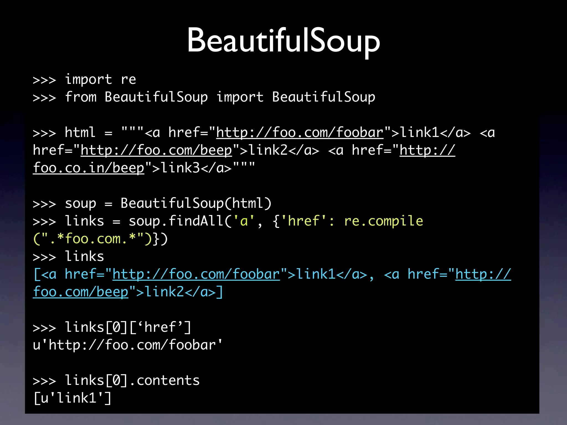Click the '.*foo.com.*' regex string
The height and width of the screenshot is (425, 567).
click(x=93, y=239)
